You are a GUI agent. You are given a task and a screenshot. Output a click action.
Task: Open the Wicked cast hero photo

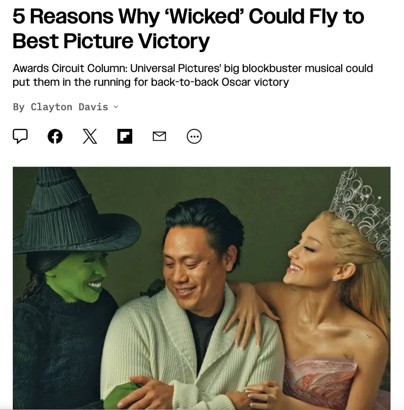202,288
